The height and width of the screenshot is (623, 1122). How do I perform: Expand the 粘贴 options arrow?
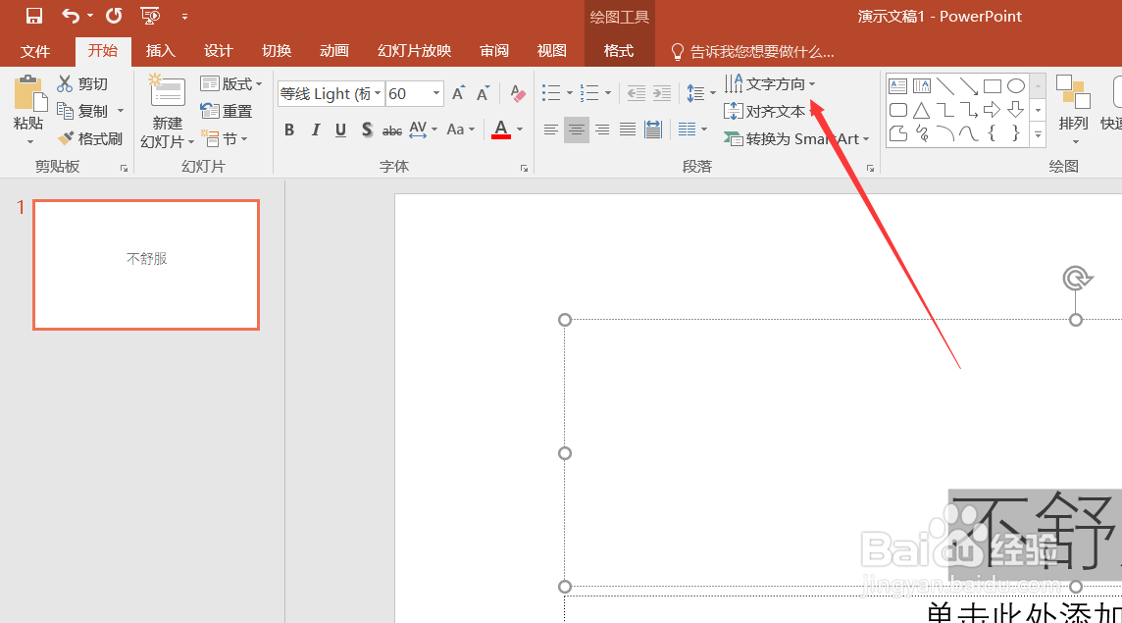point(29,141)
